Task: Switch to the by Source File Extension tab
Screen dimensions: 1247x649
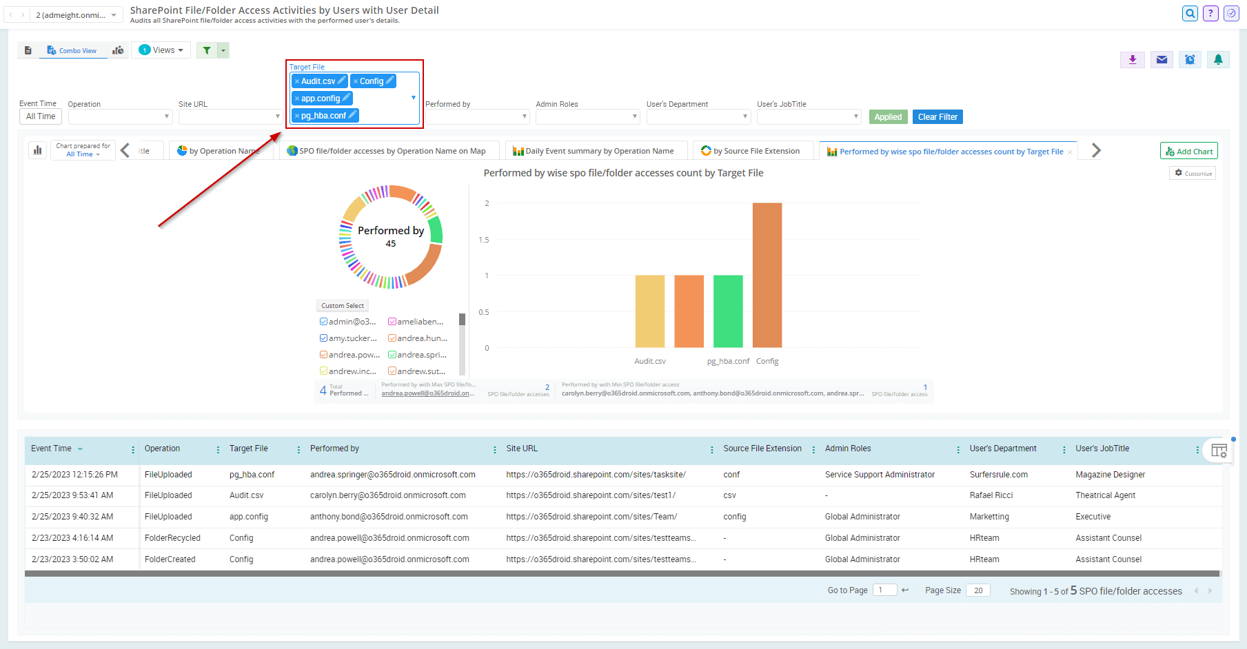Action: point(752,150)
